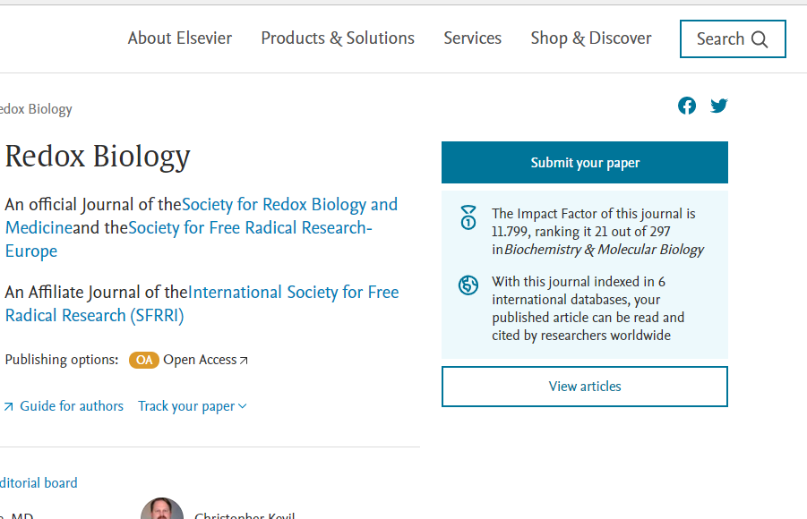Follow the International Society for Free Radical Research link
Image resolution: width=807 pixels, height=519 pixels.
pos(293,293)
